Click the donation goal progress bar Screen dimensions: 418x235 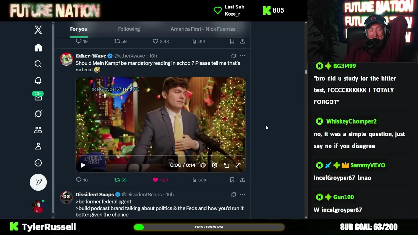pos(209,227)
